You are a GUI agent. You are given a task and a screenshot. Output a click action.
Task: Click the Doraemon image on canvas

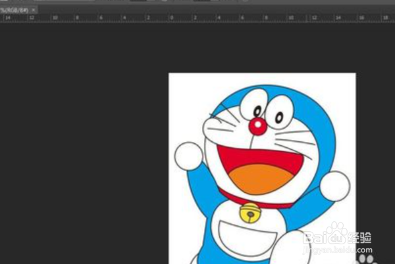point(262,168)
